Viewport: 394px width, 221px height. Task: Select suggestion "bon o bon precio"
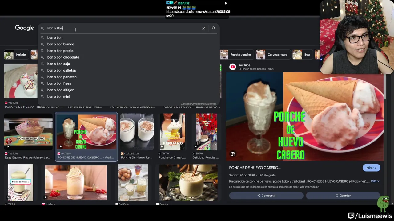pos(60,51)
